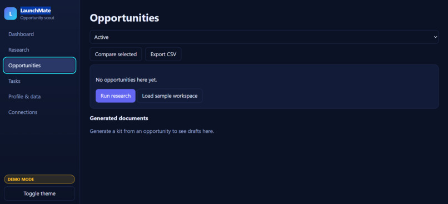Click the Opportunities page heading
The width and height of the screenshot is (448, 204).
click(x=125, y=18)
